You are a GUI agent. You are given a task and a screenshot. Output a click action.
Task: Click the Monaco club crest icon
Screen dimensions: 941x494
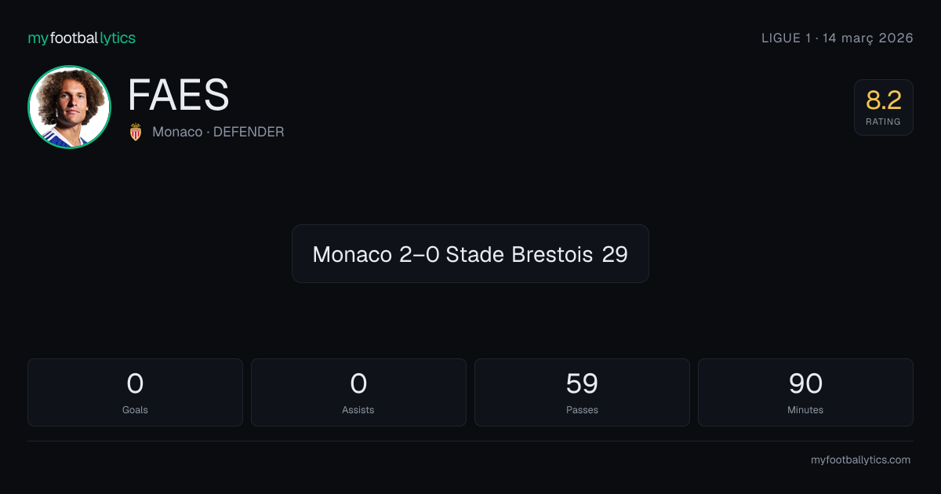click(136, 132)
